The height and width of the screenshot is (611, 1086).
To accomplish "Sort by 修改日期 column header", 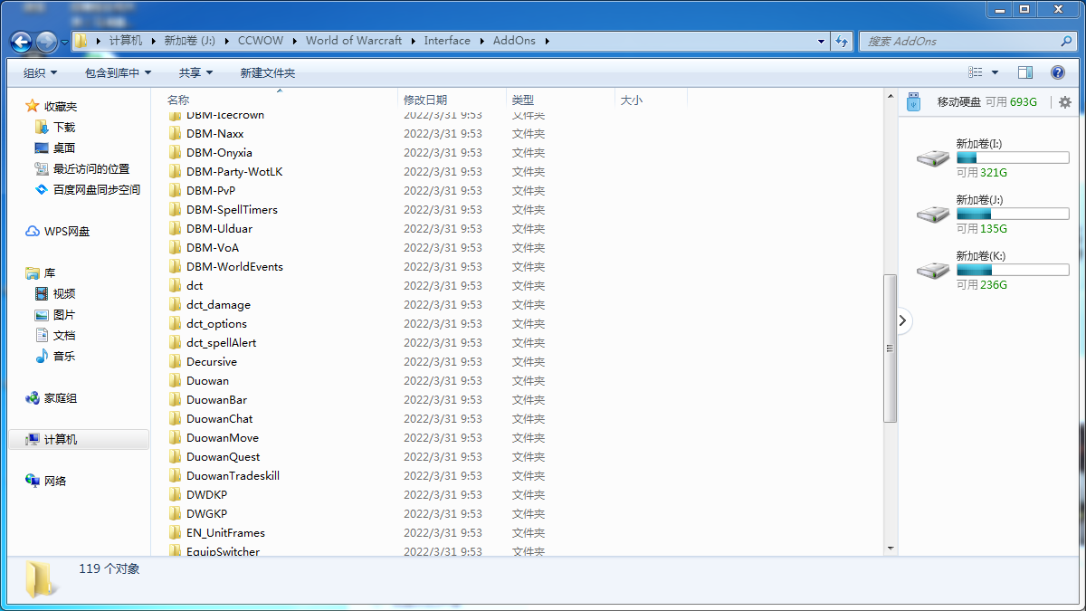I will pos(425,100).
